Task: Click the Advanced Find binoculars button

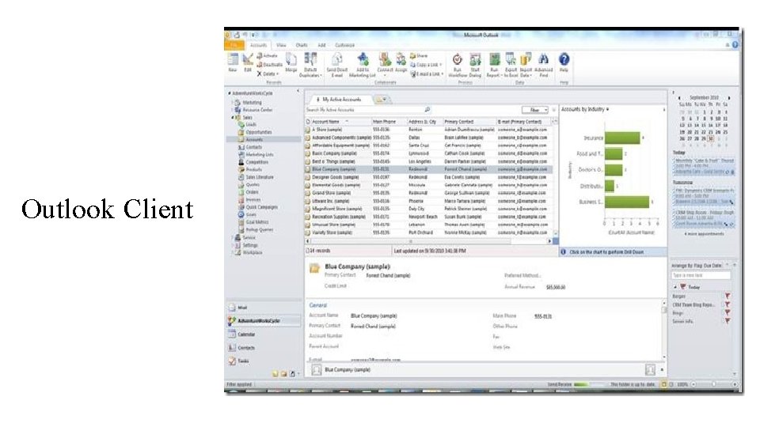Action: click(543, 66)
